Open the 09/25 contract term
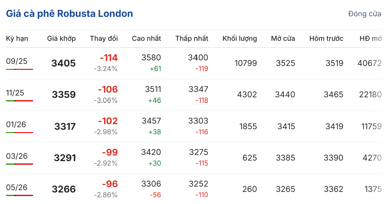The image size is (392, 204). 17,61
